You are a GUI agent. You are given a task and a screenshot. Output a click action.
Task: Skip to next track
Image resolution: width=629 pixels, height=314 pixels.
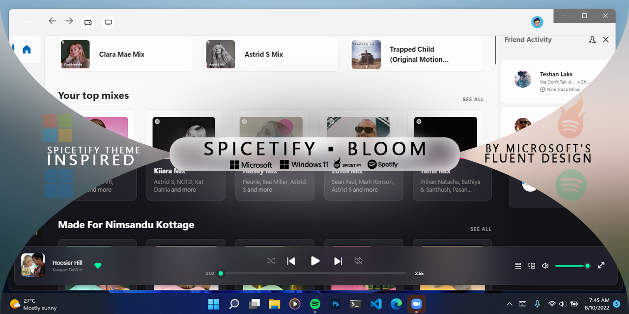point(338,261)
